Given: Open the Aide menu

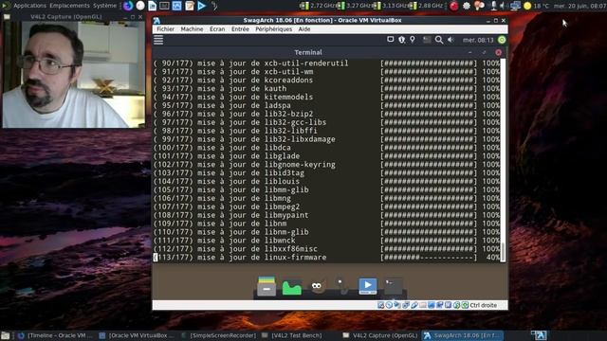Looking at the screenshot, I should (304, 29).
